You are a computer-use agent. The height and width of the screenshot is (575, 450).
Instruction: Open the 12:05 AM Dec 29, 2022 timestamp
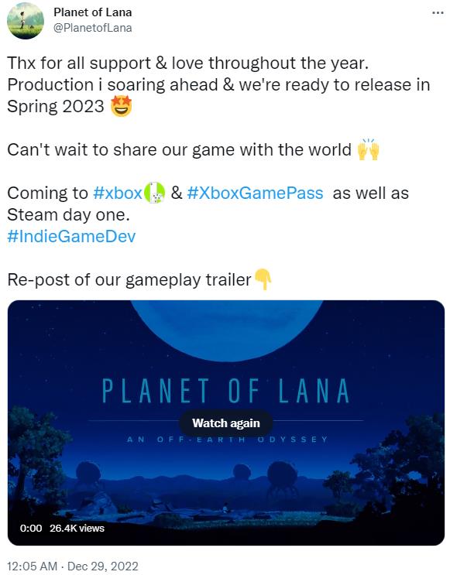click(x=73, y=566)
